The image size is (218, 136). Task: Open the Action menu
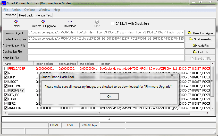click(16, 10)
